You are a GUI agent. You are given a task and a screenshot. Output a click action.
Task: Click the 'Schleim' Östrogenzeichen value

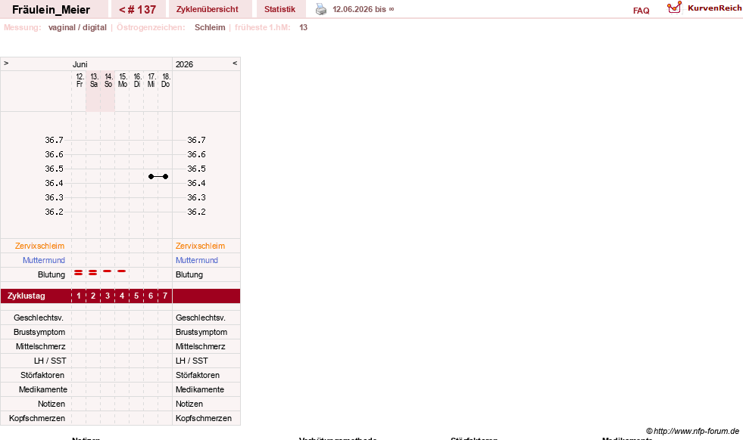point(210,27)
